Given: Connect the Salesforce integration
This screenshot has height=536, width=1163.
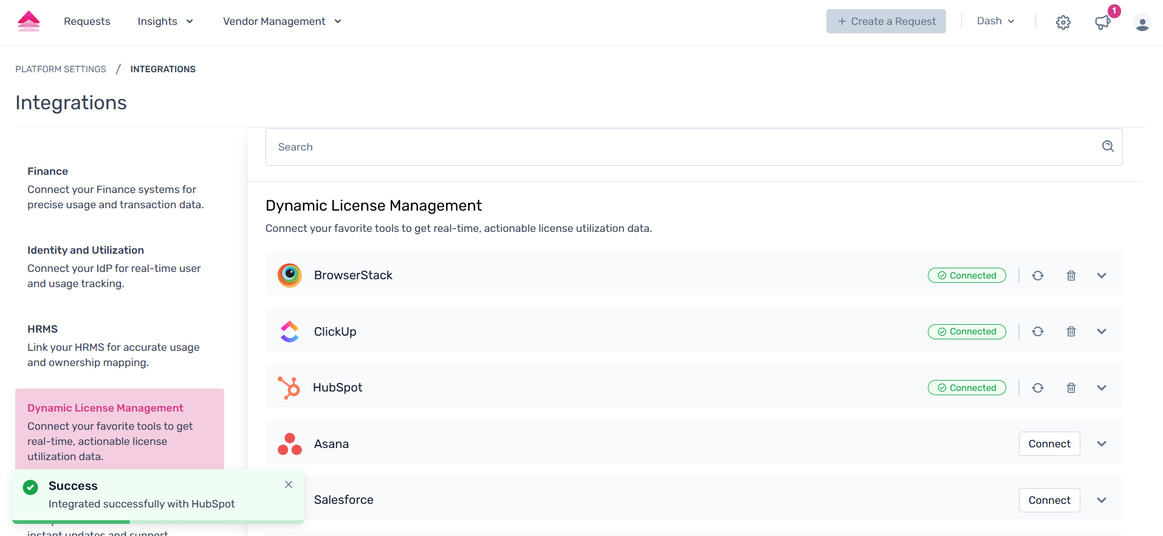Looking at the screenshot, I should (1049, 500).
